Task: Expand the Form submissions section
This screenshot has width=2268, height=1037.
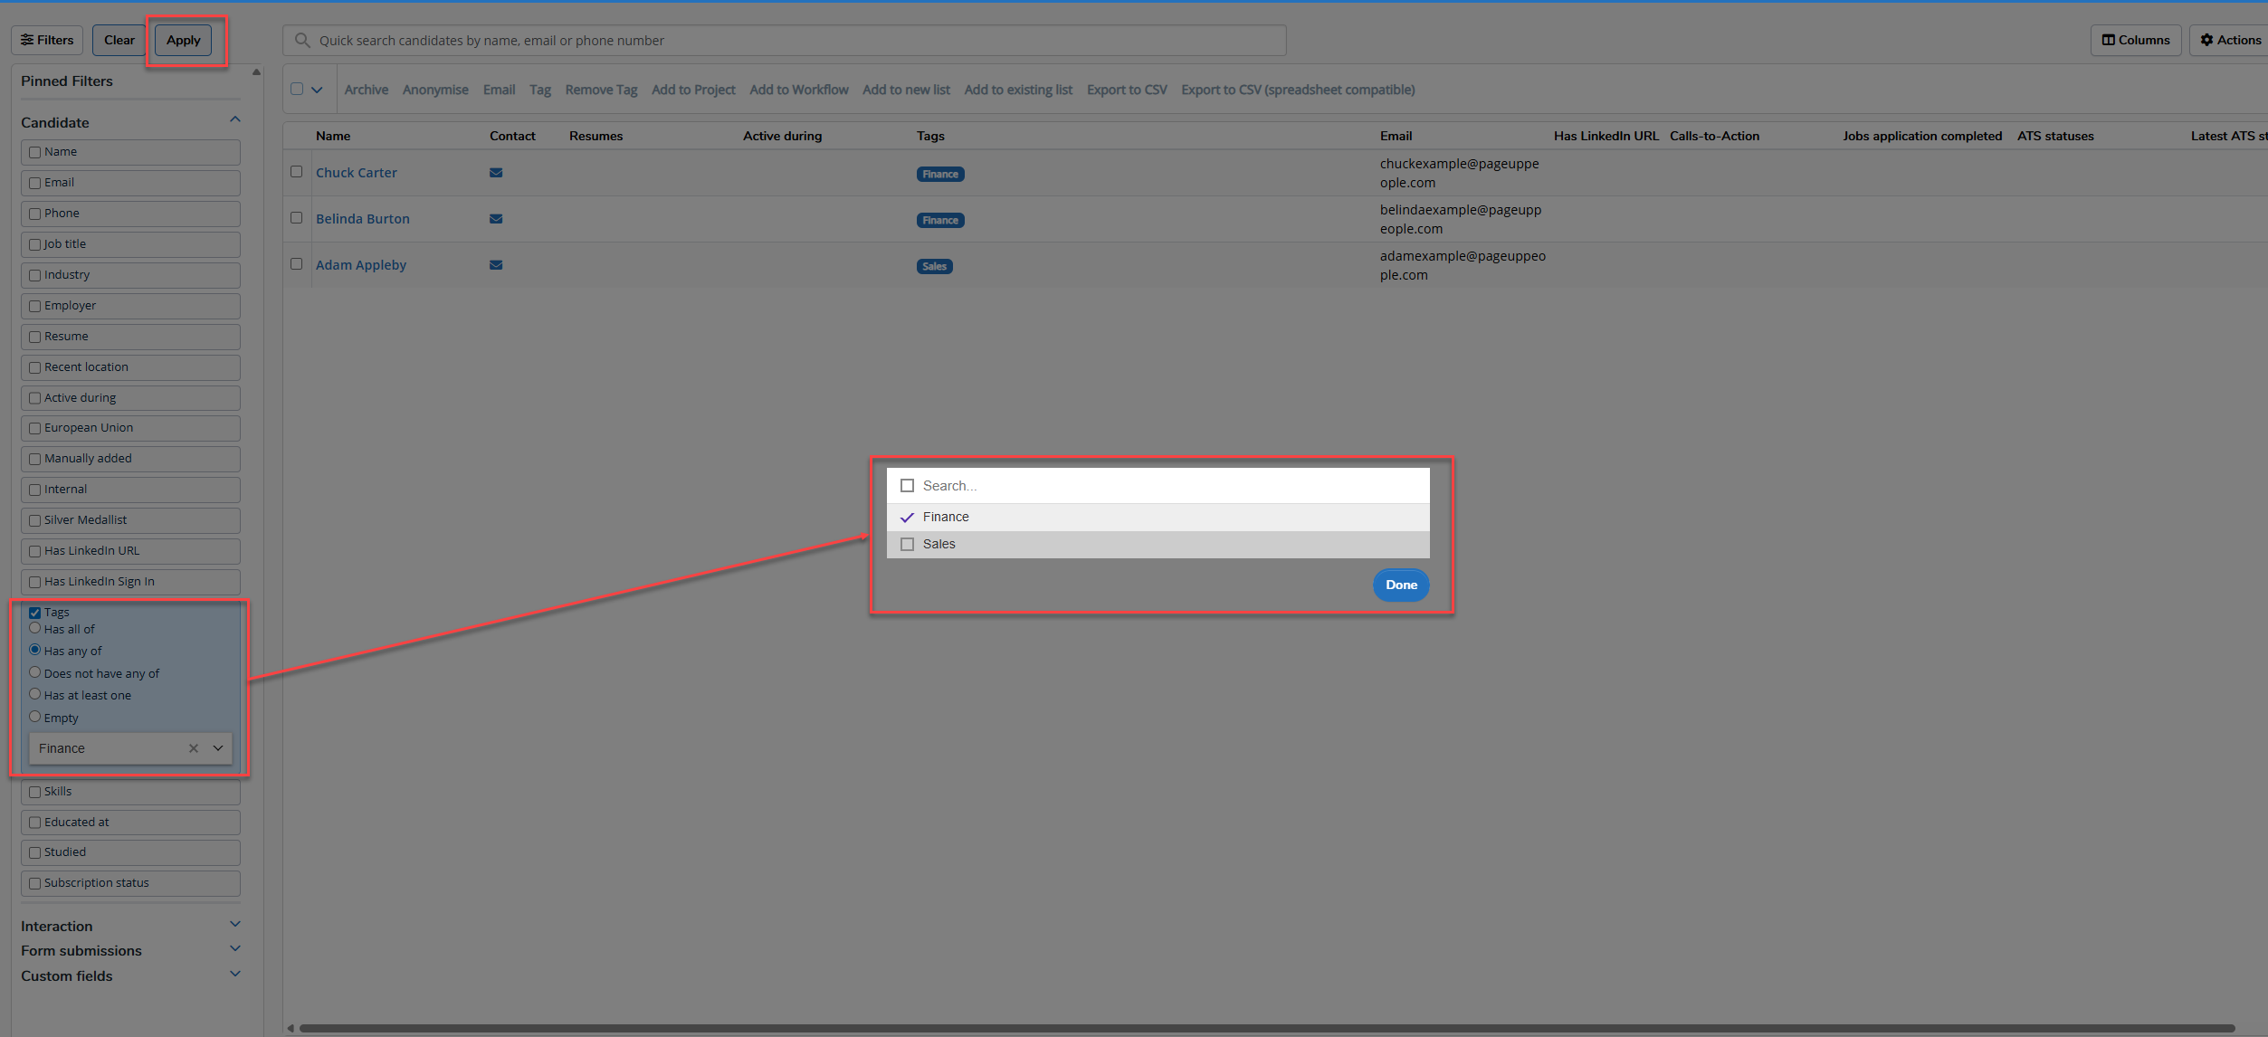Action: pyautogui.click(x=235, y=949)
